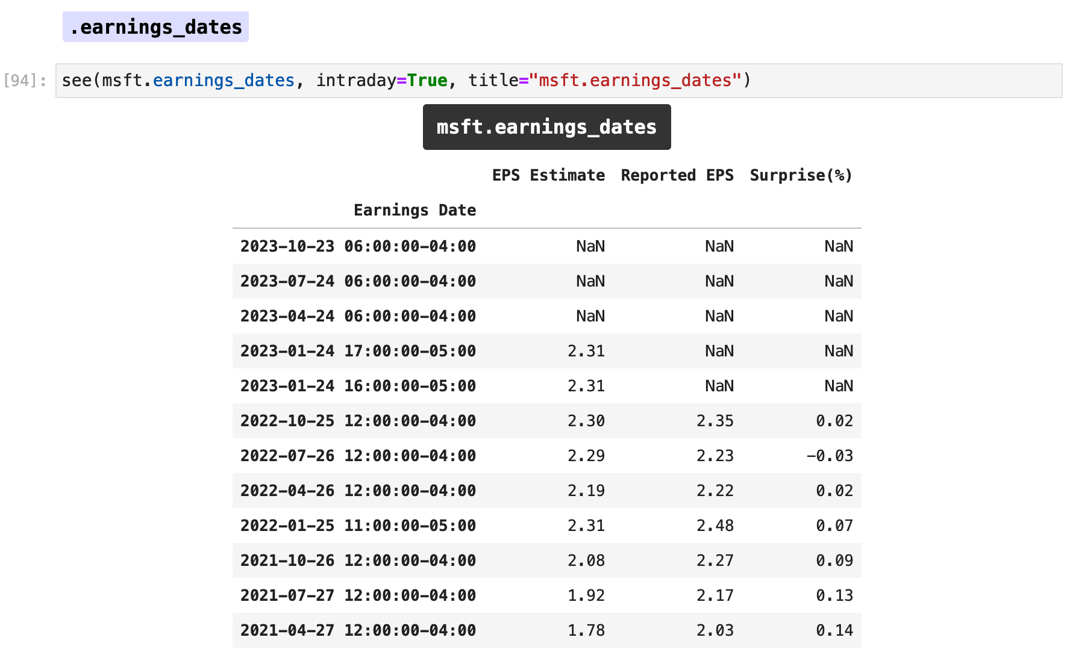This screenshot has width=1070, height=655.
Task: Select row 2021-04-27 12:00:00-04:00
Action: tap(546, 630)
